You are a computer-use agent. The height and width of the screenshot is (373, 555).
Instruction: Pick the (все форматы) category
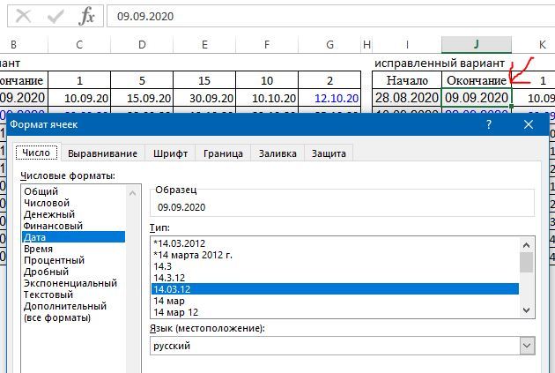tap(57, 317)
